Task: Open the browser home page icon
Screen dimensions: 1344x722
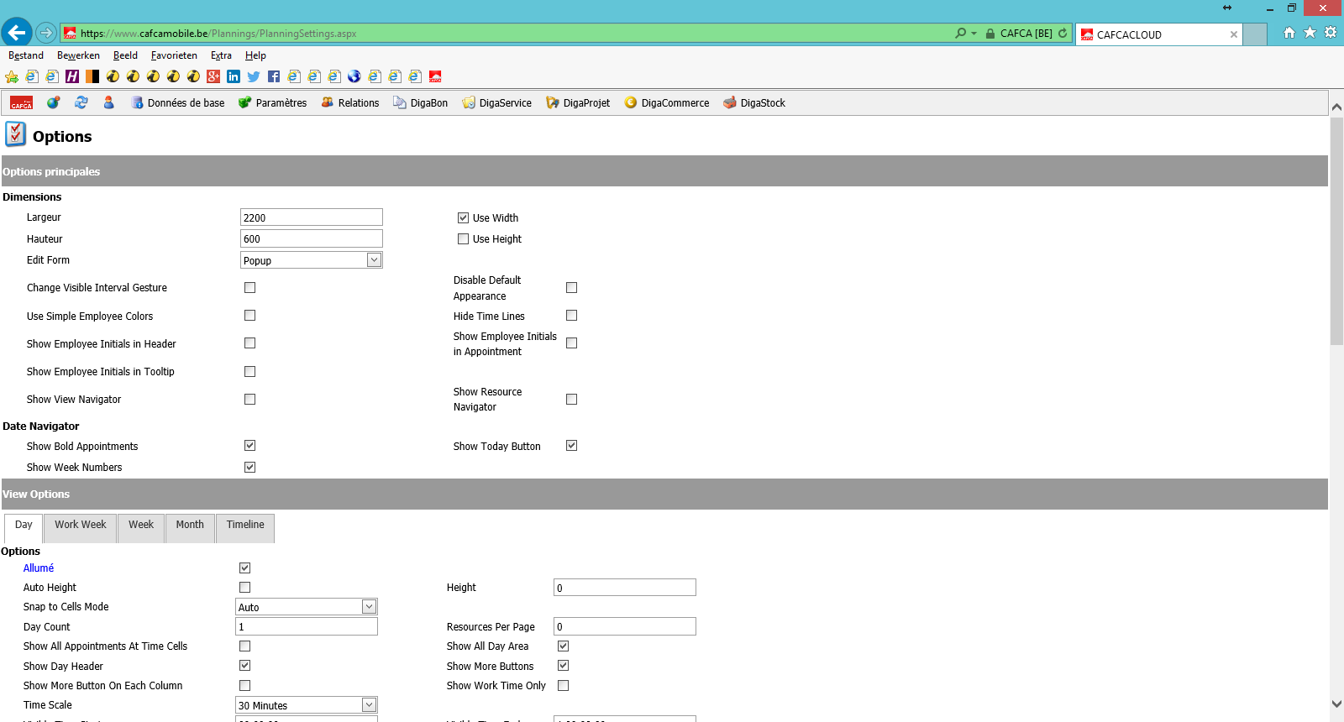Action: point(1289,33)
